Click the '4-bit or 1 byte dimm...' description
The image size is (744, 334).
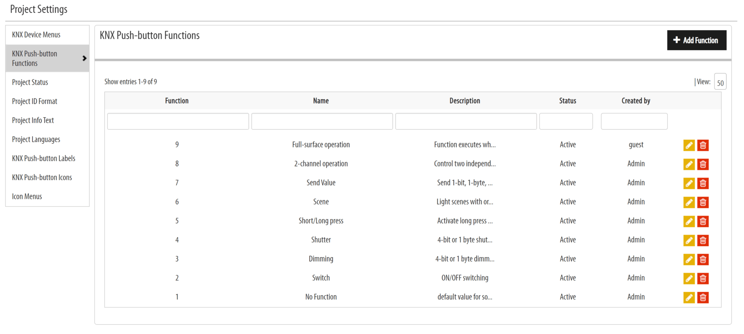pyautogui.click(x=465, y=259)
